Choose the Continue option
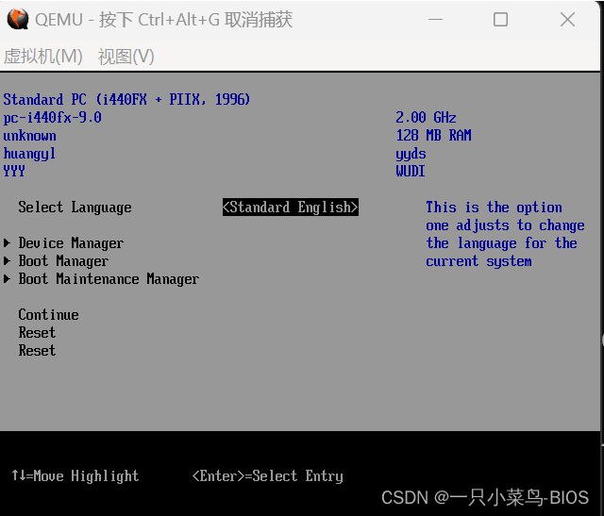Viewport: 604px width, 516px height. [x=48, y=315]
